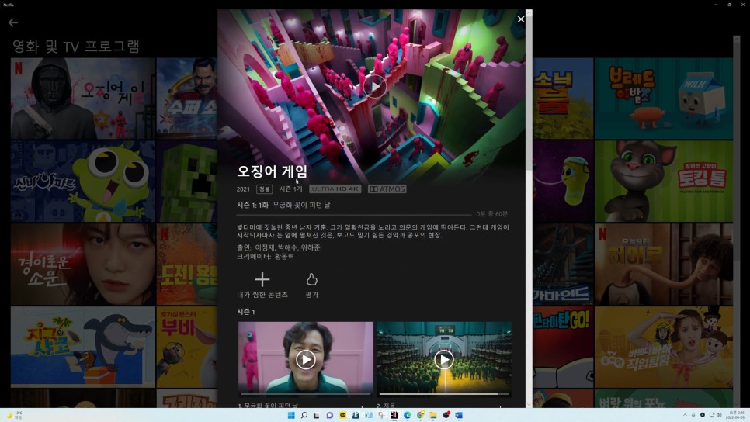Open the 소닉 붐 poster thumbnail
Screen dimensions: 750x422
click(563, 99)
